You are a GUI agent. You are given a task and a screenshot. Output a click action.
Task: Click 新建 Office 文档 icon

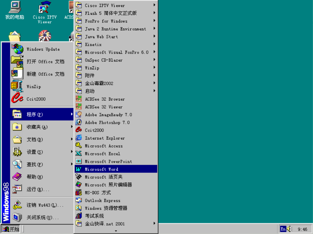(x=17, y=74)
